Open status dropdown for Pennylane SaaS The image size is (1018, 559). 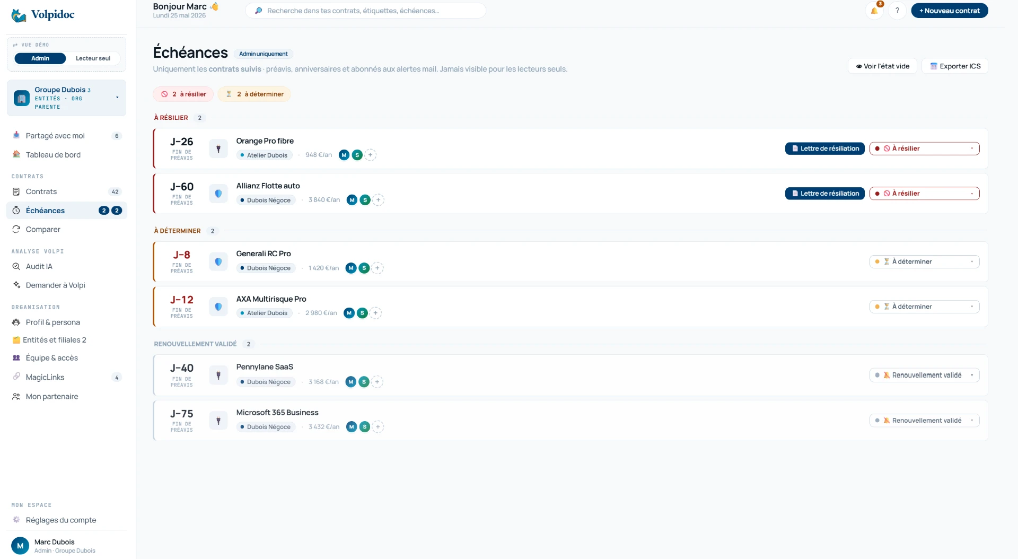[x=925, y=375]
